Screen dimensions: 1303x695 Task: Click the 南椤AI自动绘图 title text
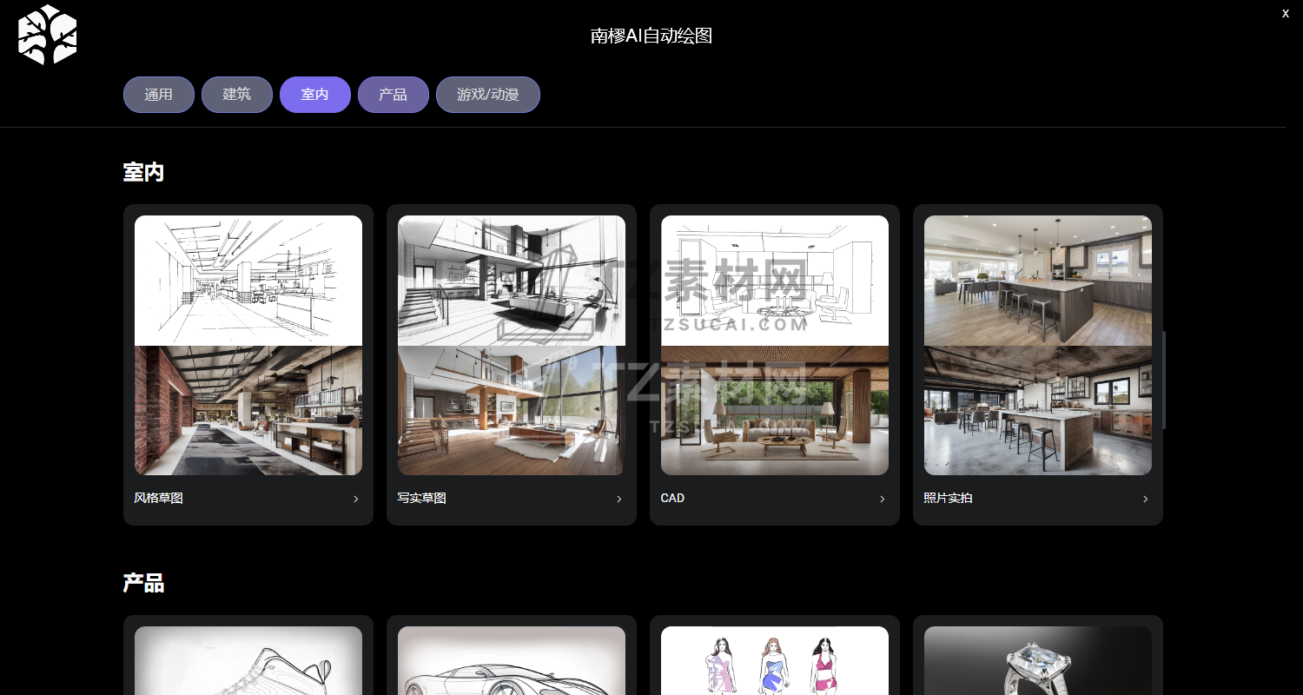[x=651, y=36]
